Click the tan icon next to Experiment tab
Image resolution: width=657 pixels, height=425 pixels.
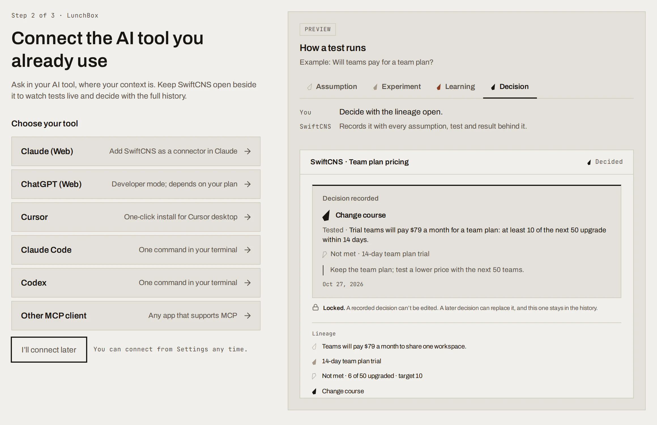375,87
